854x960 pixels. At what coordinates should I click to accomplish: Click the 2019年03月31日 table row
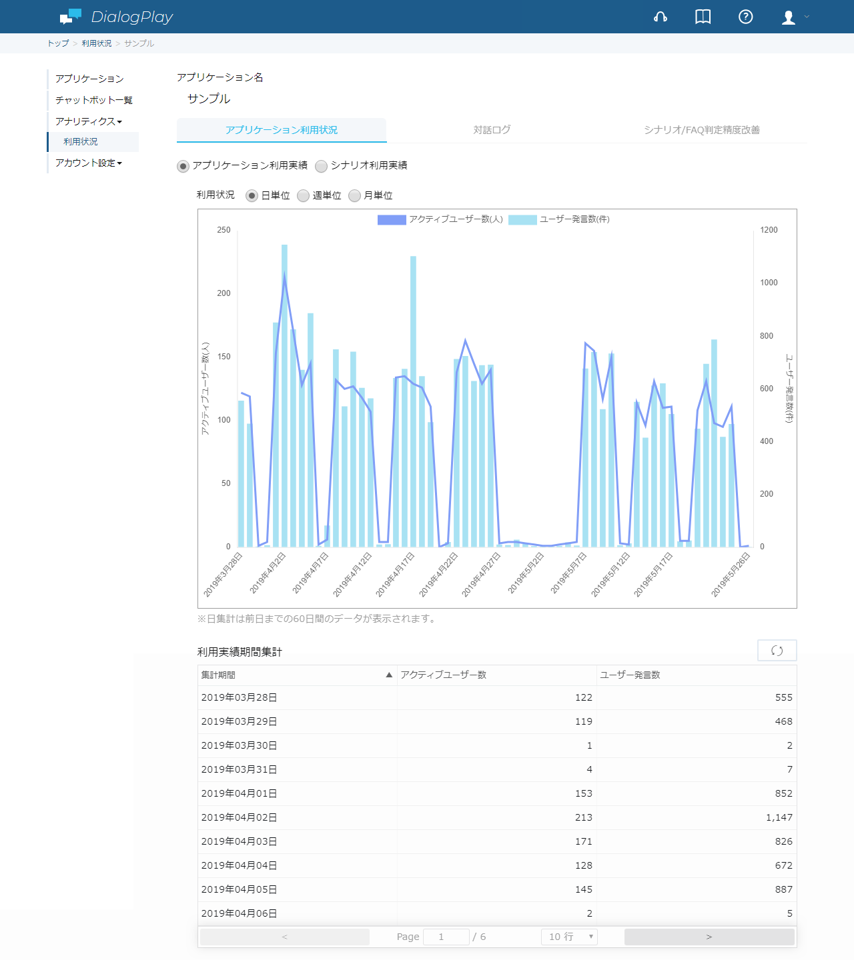pyautogui.click(x=497, y=769)
